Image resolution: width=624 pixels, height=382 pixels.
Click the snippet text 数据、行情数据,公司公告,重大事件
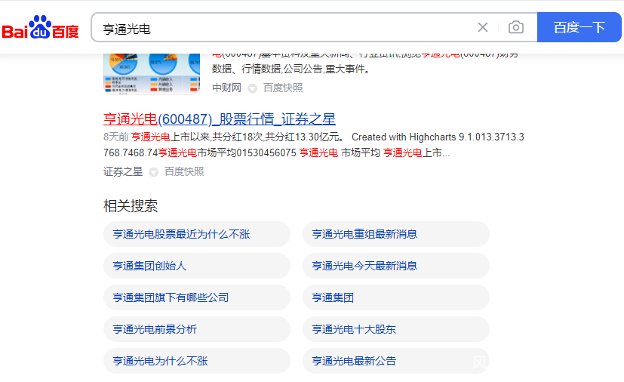tap(290, 69)
